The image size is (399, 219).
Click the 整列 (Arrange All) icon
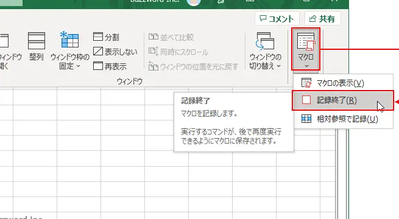37,41
